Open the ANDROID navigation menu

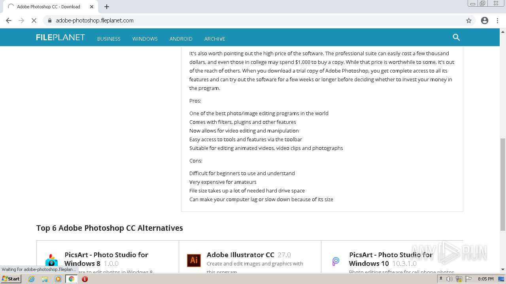181,39
